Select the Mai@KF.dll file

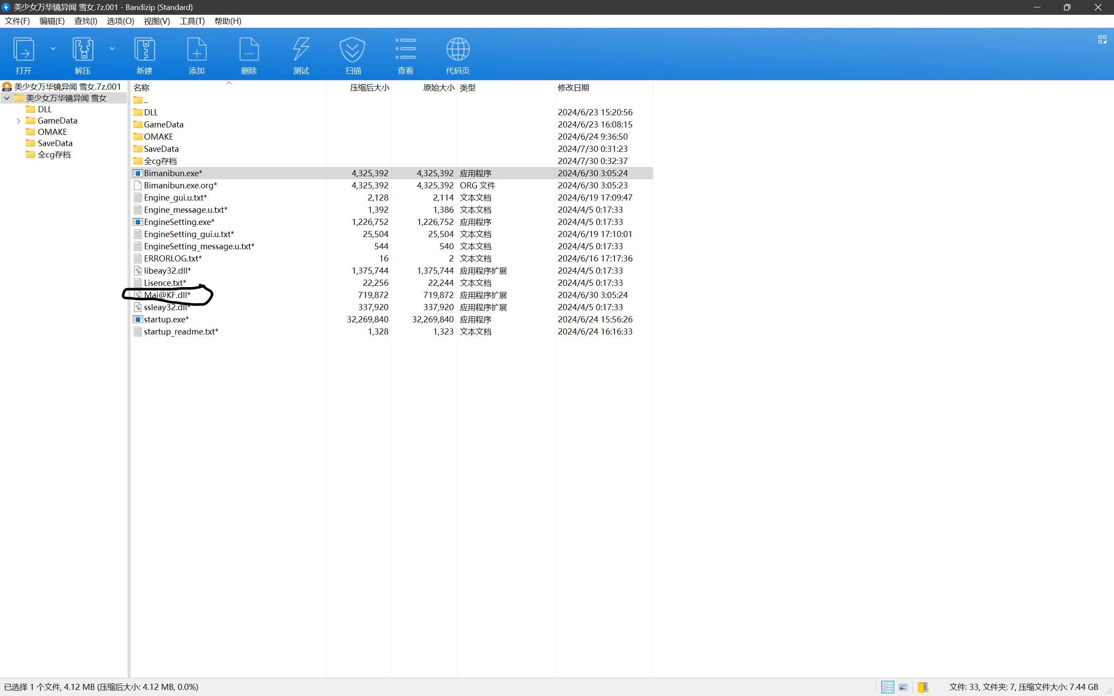coord(167,295)
